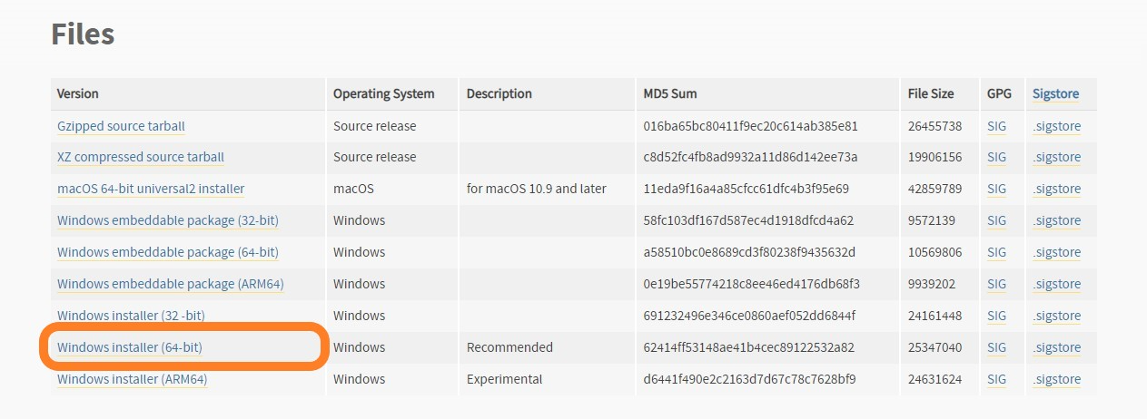1147x419 pixels.
Task: Download the Windows installer (32-bit)
Action: click(x=131, y=316)
